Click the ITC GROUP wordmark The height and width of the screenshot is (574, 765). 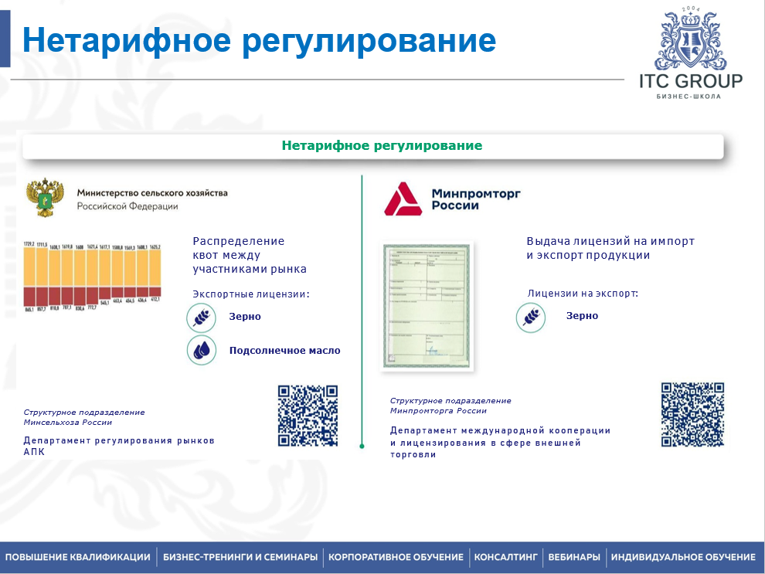click(x=691, y=81)
